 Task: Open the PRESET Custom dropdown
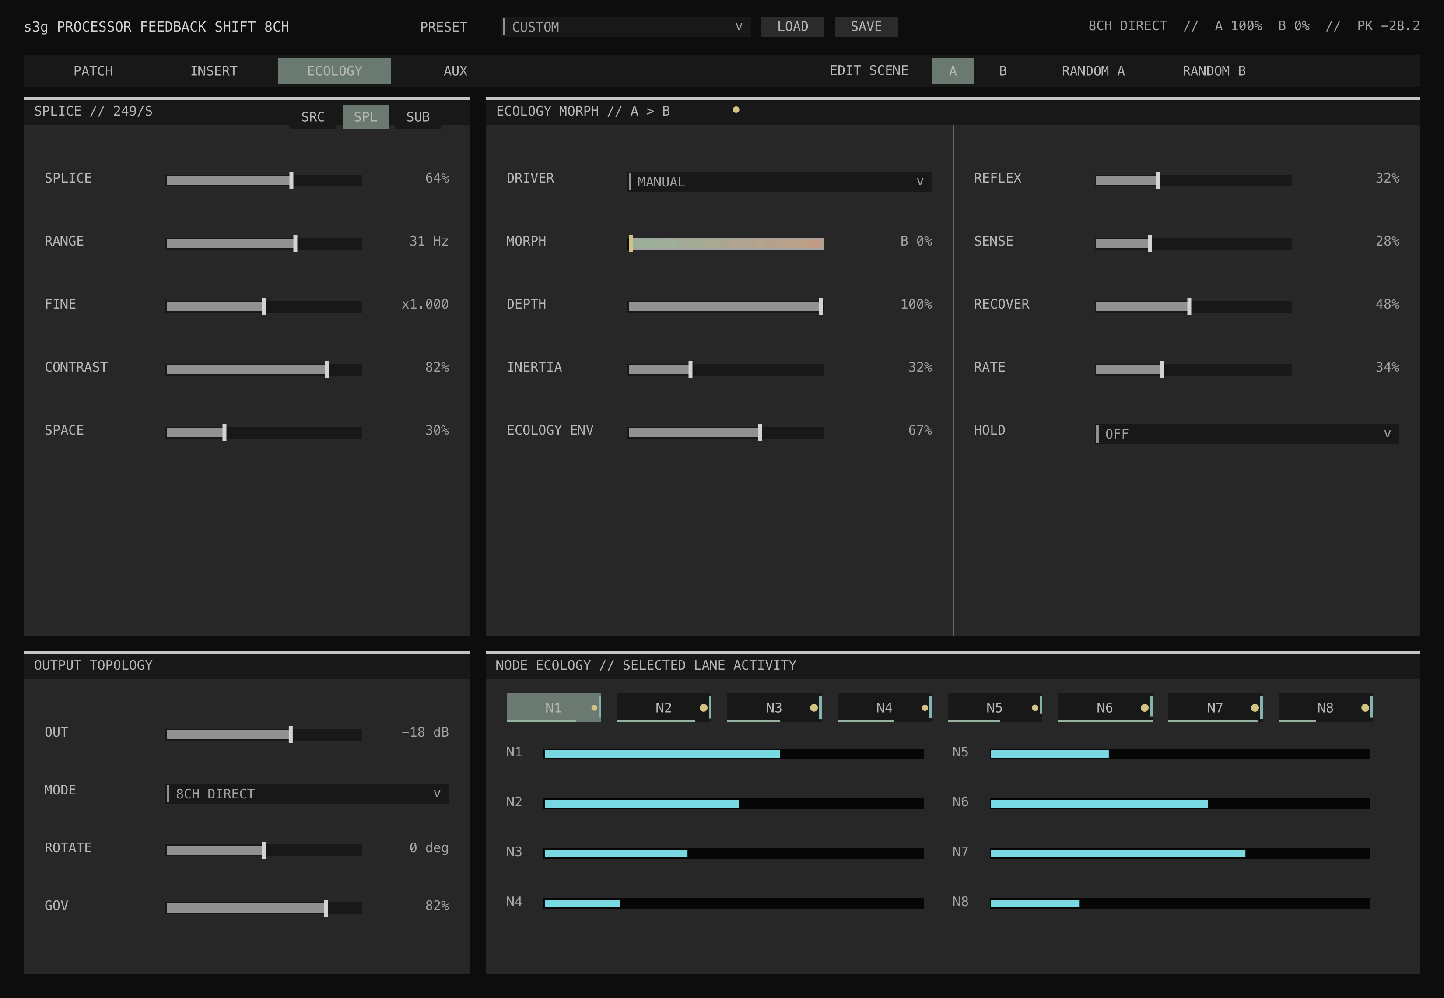point(626,27)
